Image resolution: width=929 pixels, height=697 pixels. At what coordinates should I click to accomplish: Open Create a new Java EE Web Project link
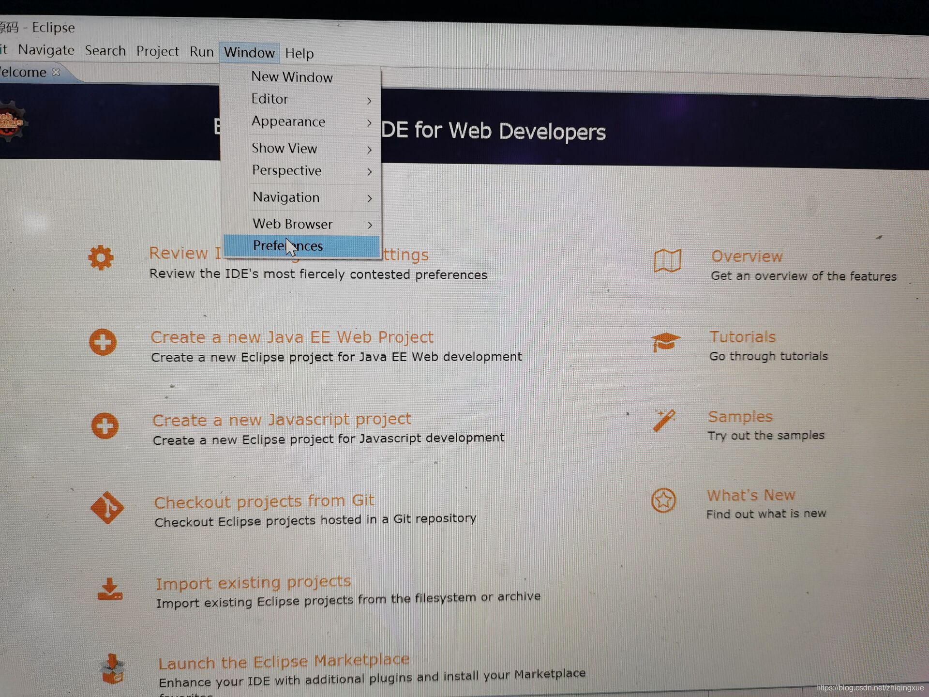click(x=292, y=337)
